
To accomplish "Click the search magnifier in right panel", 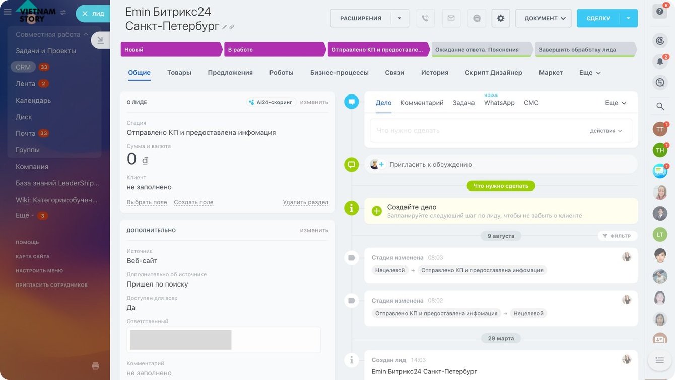I will coord(660,106).
